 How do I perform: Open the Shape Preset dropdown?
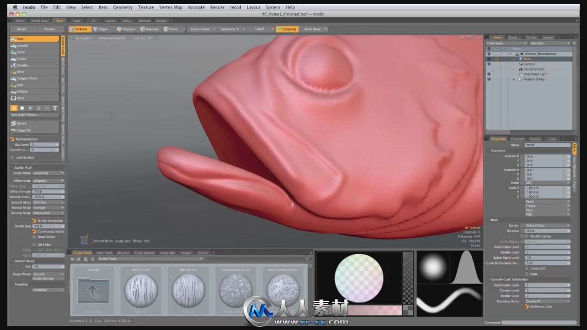[49, 274]
